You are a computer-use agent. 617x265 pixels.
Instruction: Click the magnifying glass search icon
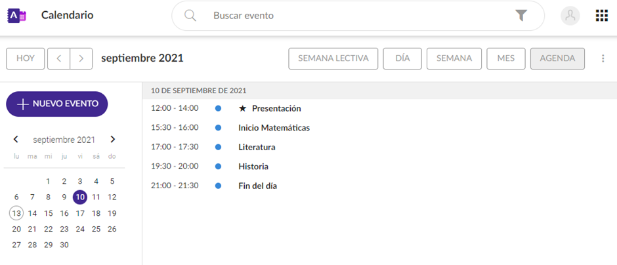coord(190,16)
